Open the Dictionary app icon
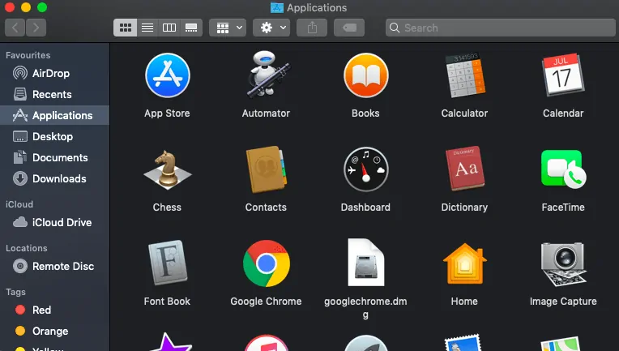The width and height of the screenshot is (619, 351). pyautogui.click(x=465, y=169)
